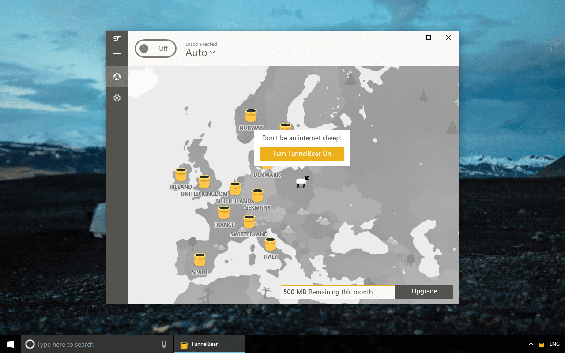Select the Italy tunnel on map
The image size is (565, 353).
click(271, 244)
